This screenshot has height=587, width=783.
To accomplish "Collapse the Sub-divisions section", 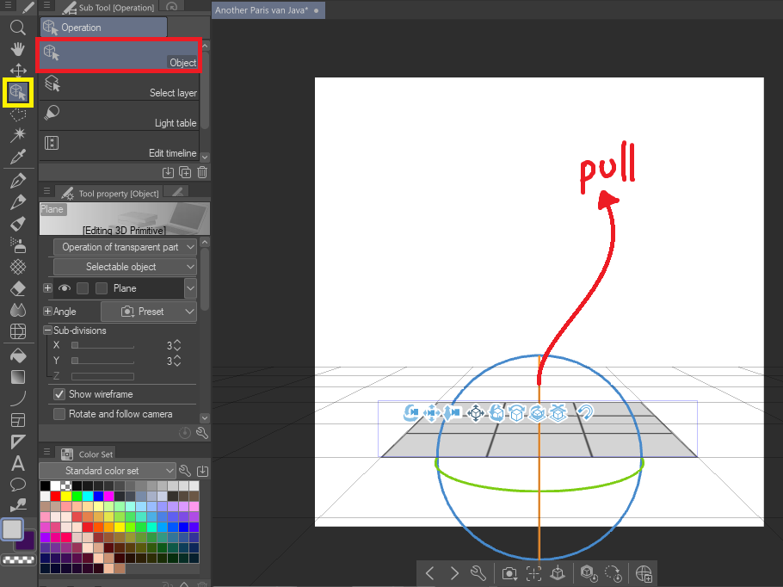I will coord(47,331).
